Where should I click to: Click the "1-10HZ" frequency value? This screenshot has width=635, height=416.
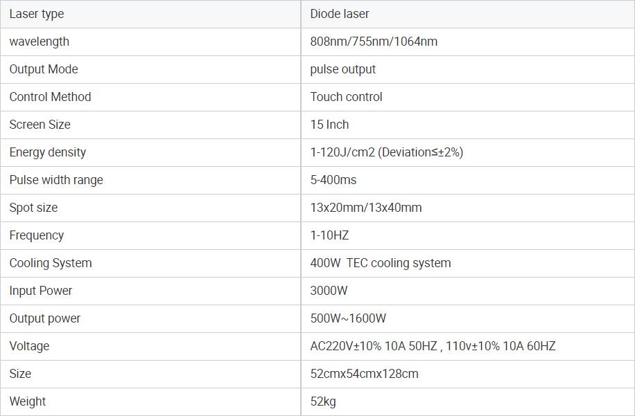tap(329, 235)
